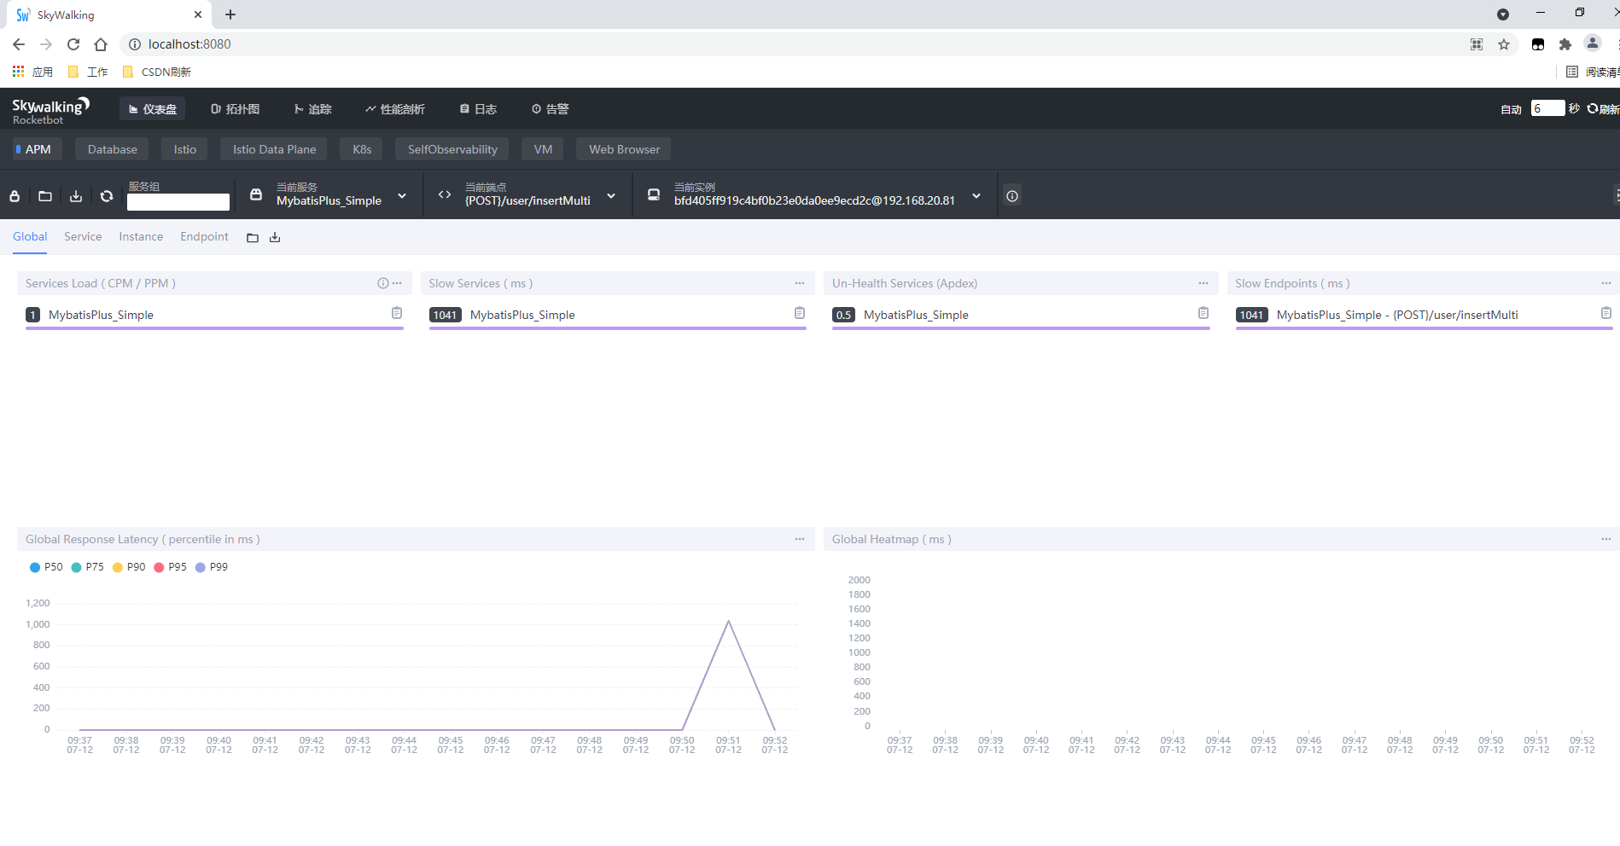Open more options for Global Response Latency
The width and height of the screenshot is (1620, 846).
click(x=800, y=539)
